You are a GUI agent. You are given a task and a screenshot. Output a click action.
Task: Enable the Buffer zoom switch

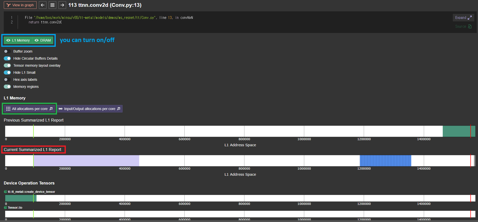click(x=7, y=51)
